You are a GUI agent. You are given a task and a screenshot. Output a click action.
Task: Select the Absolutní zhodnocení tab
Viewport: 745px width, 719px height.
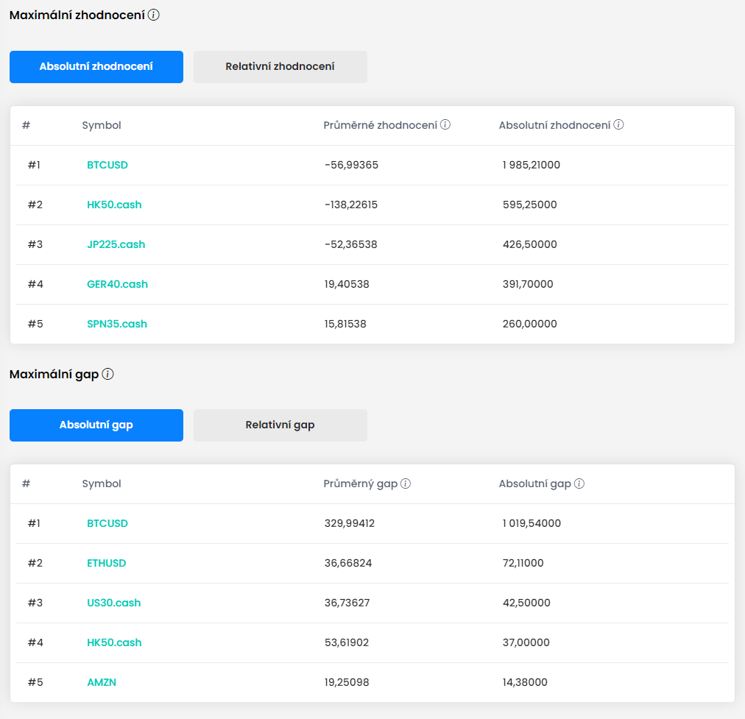[96, 67]
